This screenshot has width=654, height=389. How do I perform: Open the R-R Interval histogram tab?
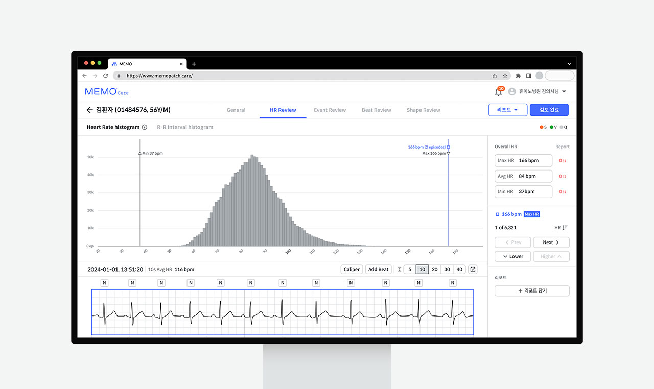185,127
